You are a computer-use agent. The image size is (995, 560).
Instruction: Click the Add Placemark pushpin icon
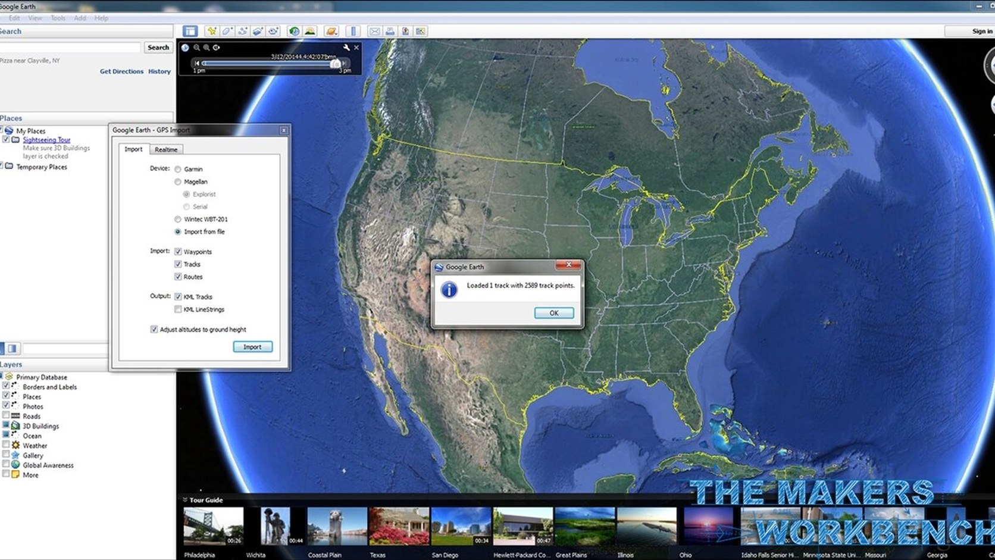point(211,31)
